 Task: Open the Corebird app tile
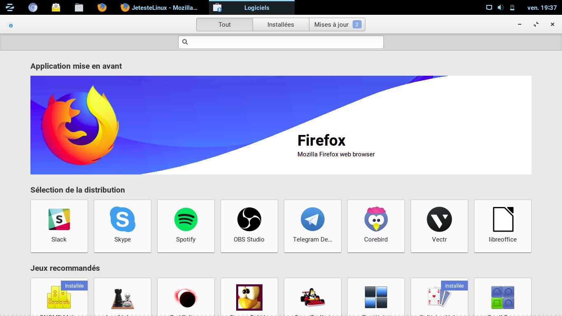[376, 226]
